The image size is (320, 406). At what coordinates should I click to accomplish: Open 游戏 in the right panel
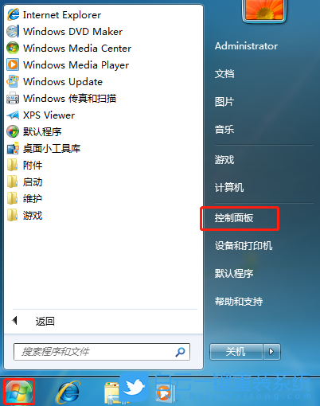pos(224,160)
